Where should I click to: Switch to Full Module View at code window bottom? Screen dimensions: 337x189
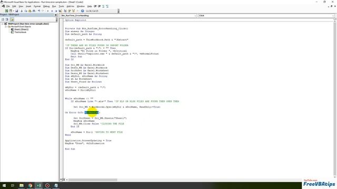coord(64,180)
